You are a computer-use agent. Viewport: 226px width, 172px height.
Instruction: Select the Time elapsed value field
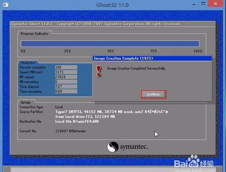point(66,87)
